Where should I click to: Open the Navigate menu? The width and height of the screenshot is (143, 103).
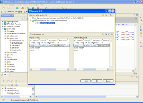(12, 5)
